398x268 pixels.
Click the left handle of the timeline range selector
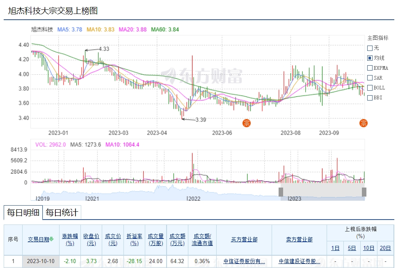pyautogui.click(x=281, y=192)
